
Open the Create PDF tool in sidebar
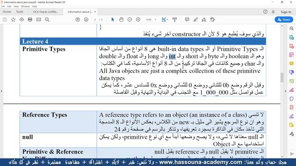(x=291, y=46)
